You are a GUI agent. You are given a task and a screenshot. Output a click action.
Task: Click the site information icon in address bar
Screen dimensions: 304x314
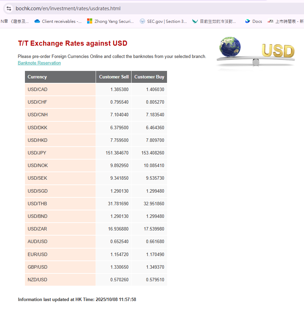click(9, 9)
